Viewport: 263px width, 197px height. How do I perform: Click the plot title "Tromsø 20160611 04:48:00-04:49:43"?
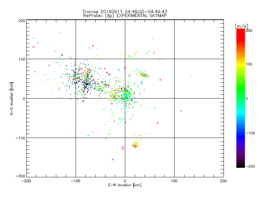(125, 11)
